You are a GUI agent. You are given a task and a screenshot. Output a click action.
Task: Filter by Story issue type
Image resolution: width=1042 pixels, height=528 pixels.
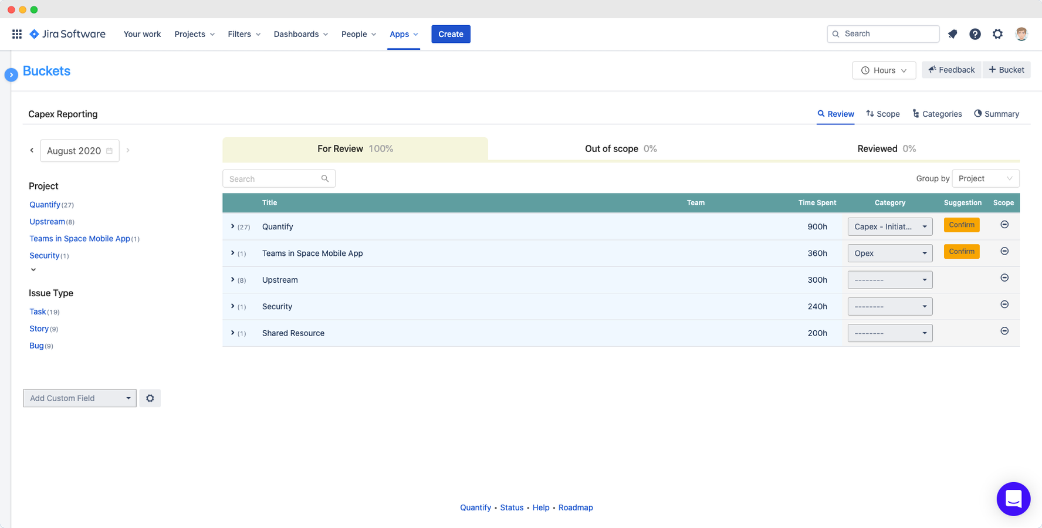coord(39,329)
